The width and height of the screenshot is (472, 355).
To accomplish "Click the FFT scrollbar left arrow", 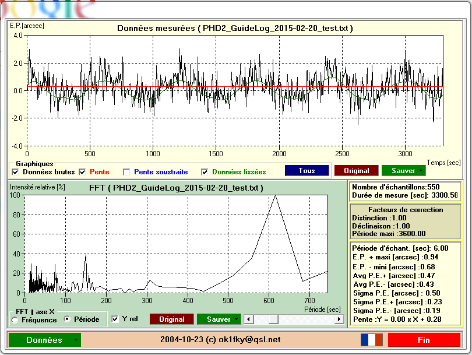I will coord(249,319).
